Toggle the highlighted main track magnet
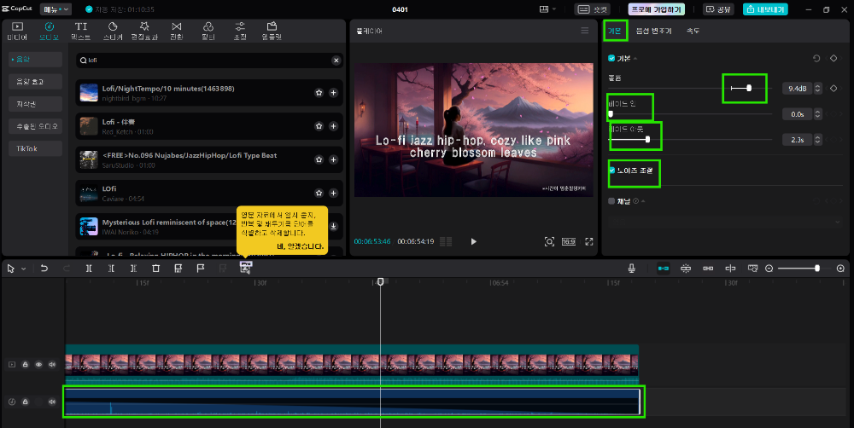 pos(663,268)
